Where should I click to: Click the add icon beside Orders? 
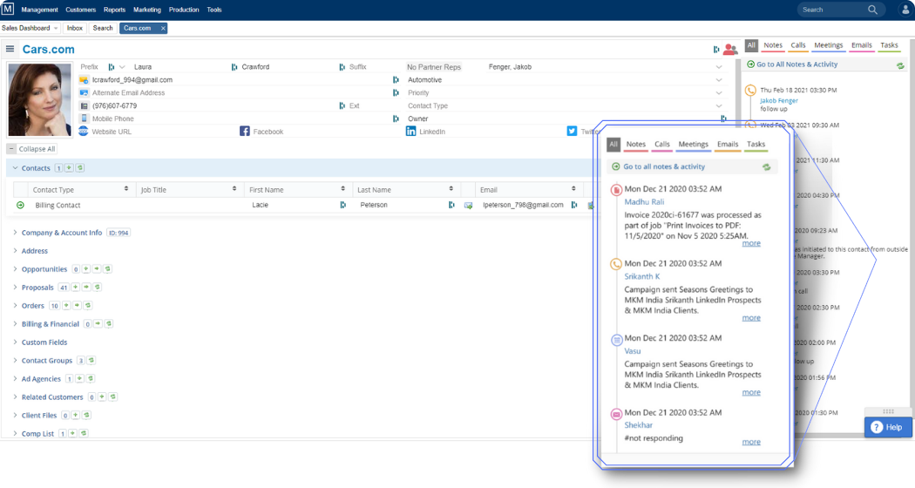point(66,305)
